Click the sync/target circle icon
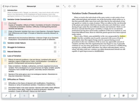The width and height of the screenshot is (139, 104). point(69,6)
